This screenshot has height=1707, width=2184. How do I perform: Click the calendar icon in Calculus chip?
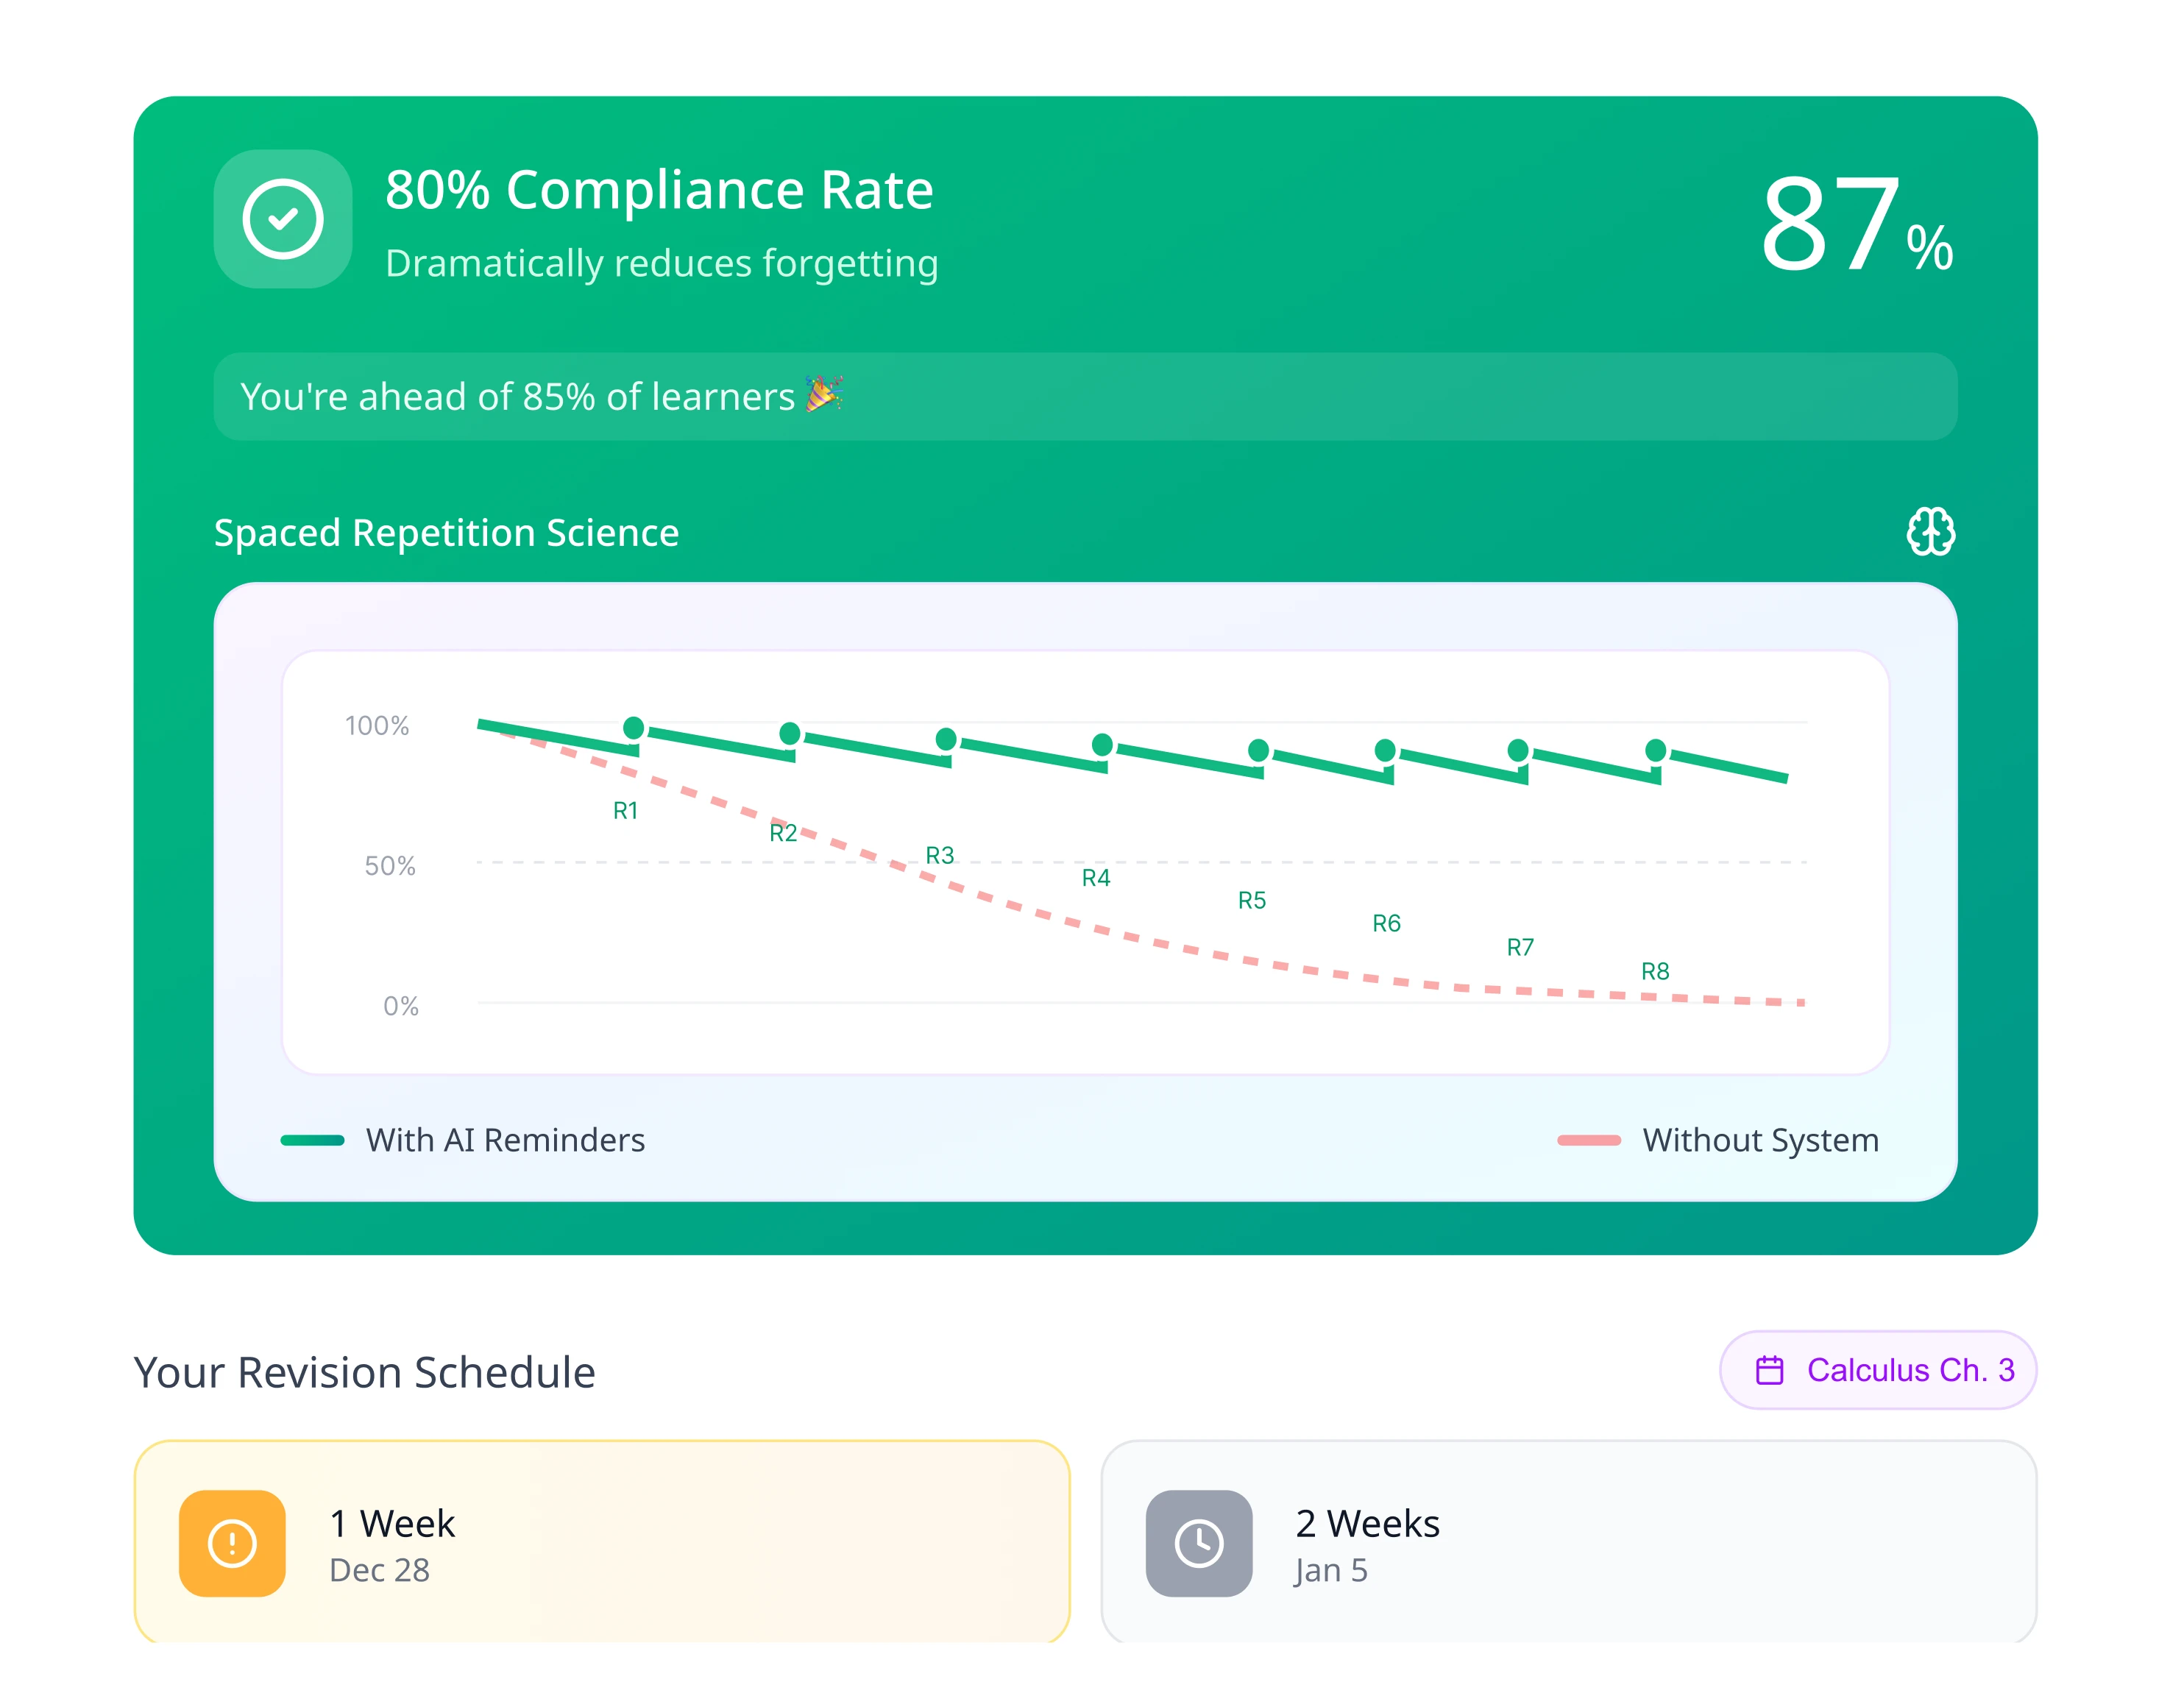tap(1769, 1370)
